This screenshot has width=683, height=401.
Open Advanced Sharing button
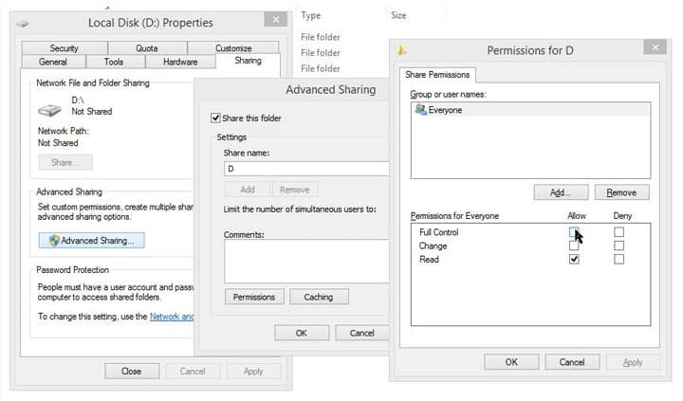tap(91, 241)
